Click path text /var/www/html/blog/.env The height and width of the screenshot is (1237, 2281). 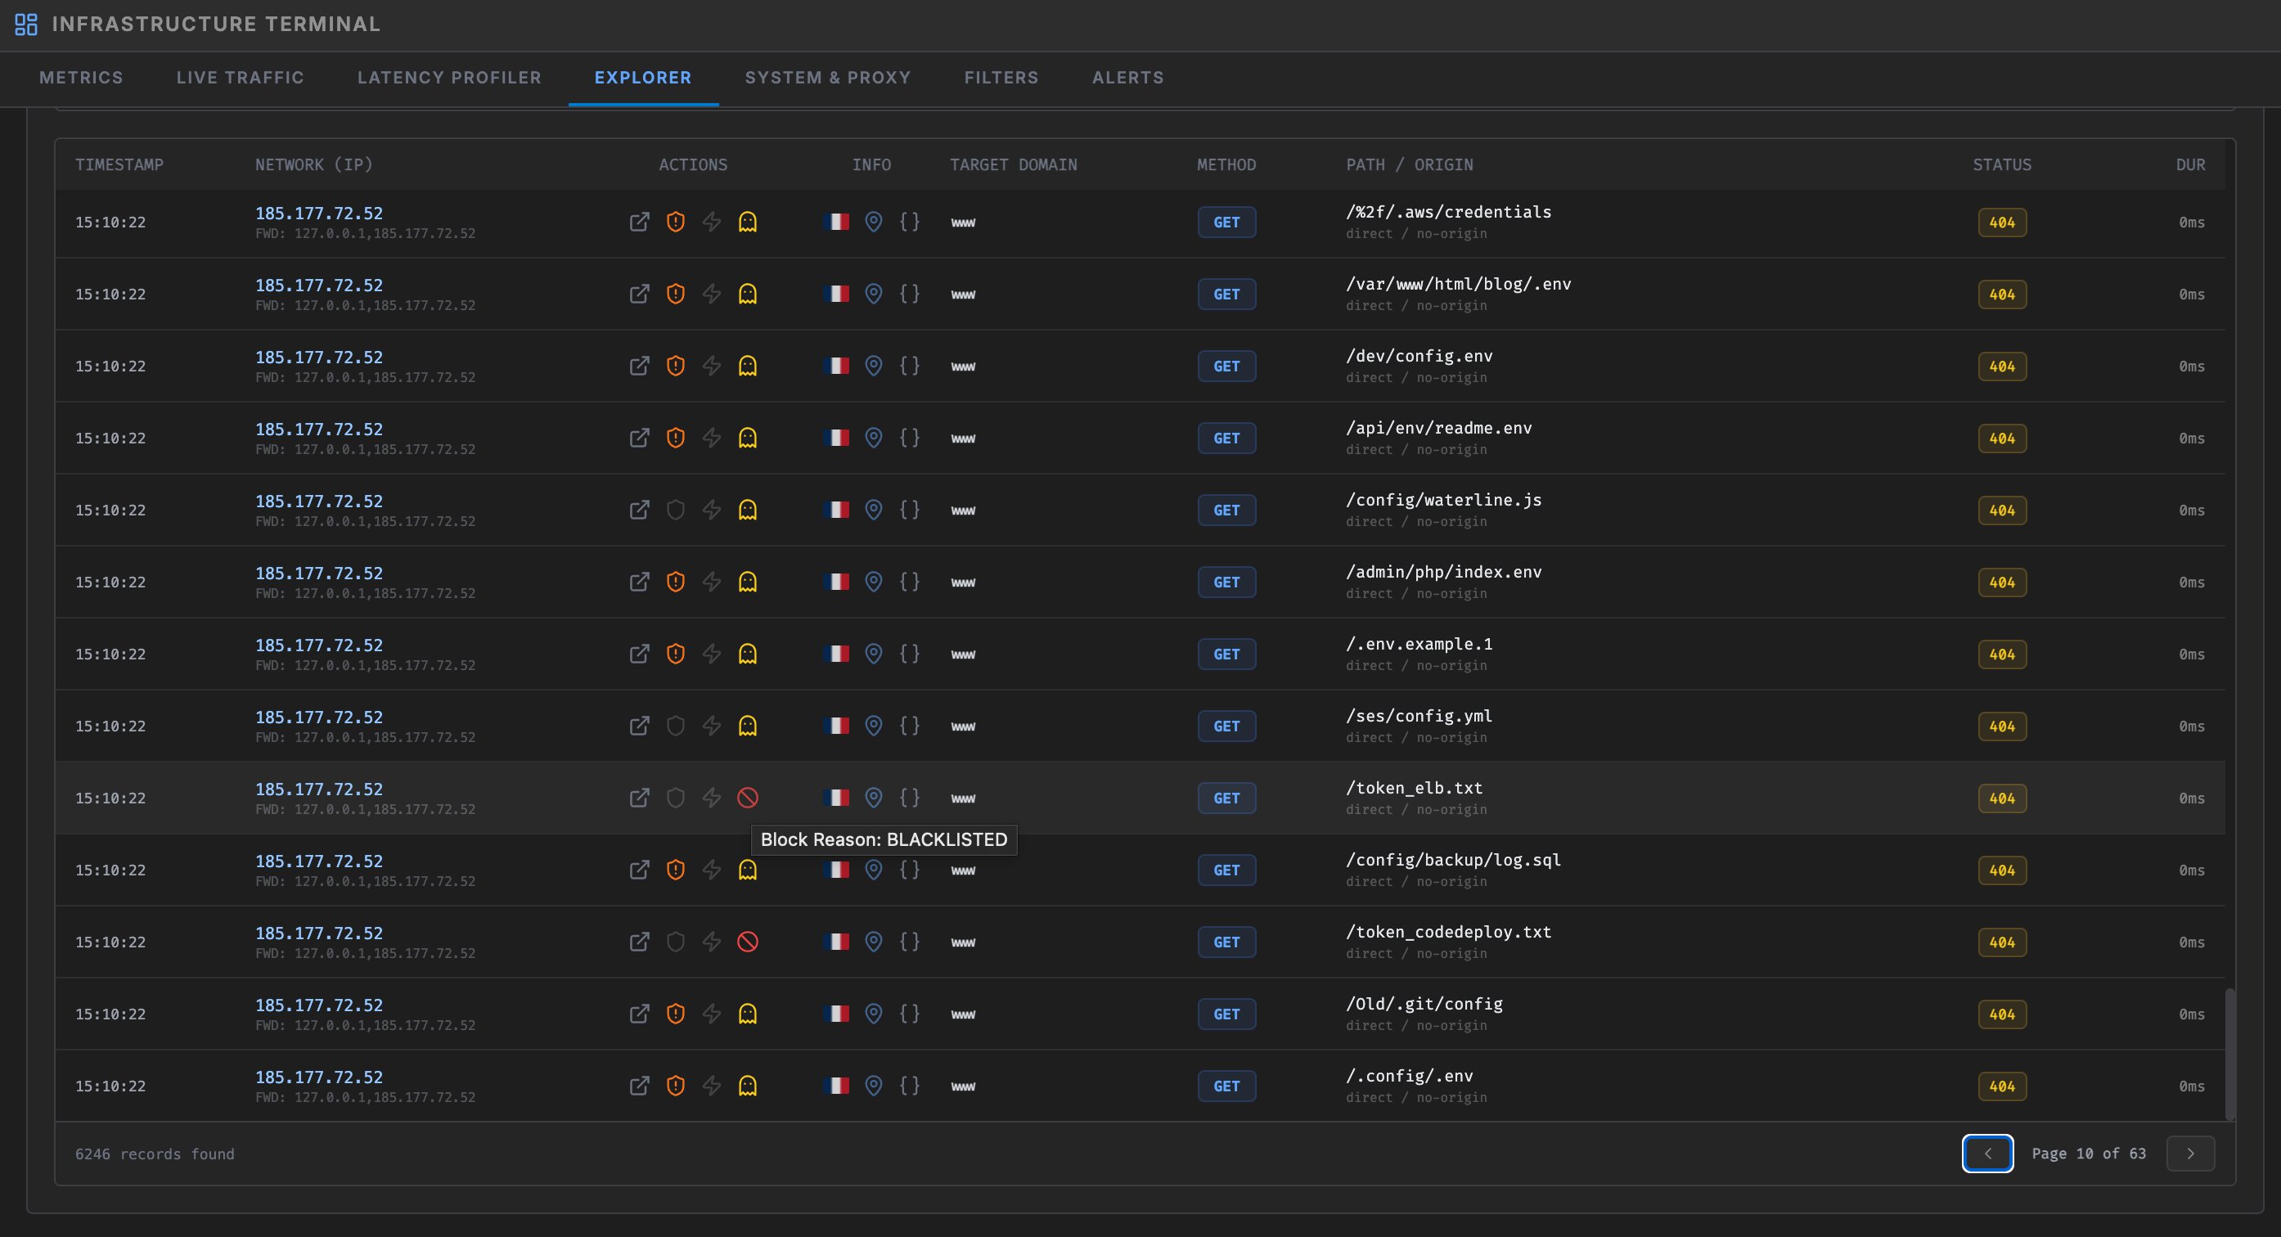click(x=1459, y=284)
